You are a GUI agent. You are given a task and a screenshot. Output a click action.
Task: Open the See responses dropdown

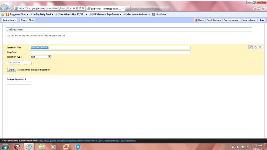[231, 20]
